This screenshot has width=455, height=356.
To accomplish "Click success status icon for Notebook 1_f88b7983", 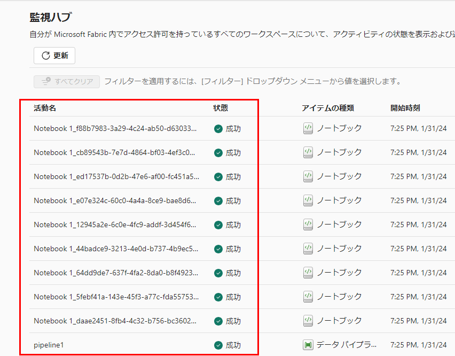I will 218,129.
